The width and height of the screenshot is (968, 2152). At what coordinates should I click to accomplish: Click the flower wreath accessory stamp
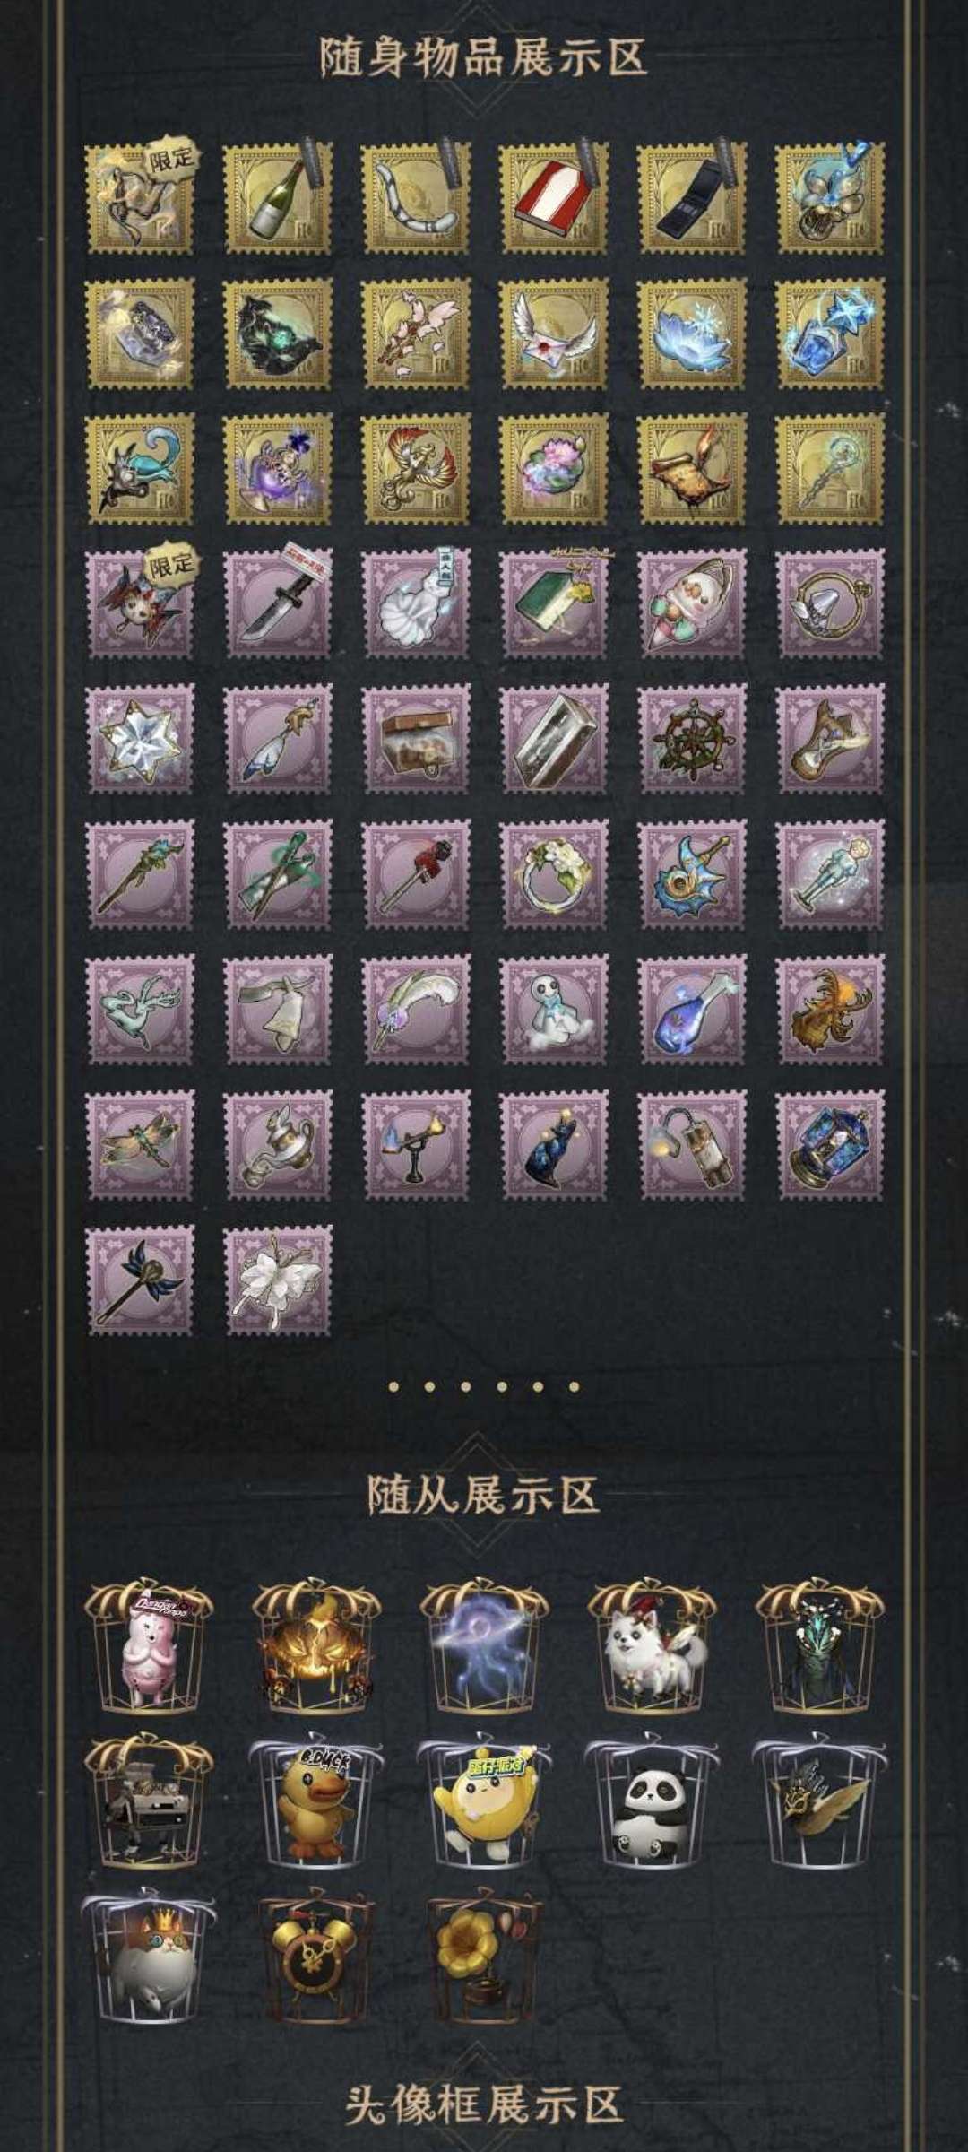(x=554, y=873)
